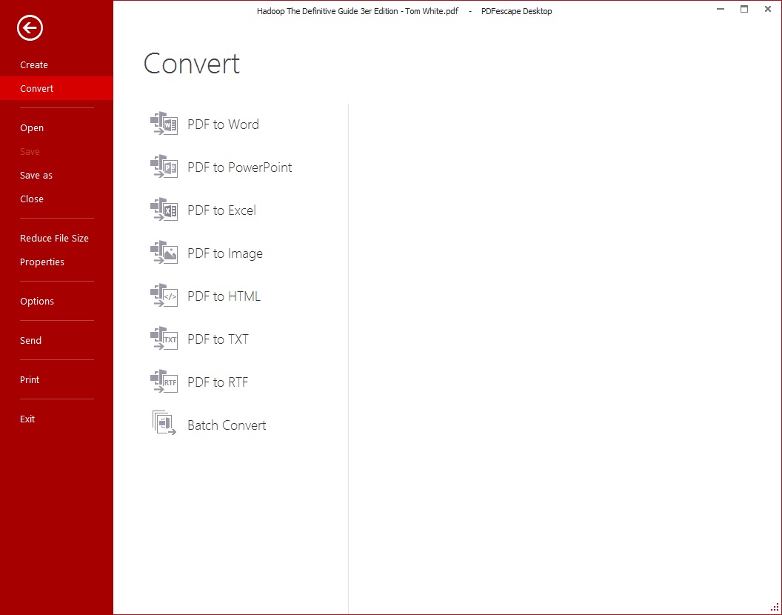782x615 pixels.
Task: Click the back arrow circle icon
Action: (x=30, y=27)
